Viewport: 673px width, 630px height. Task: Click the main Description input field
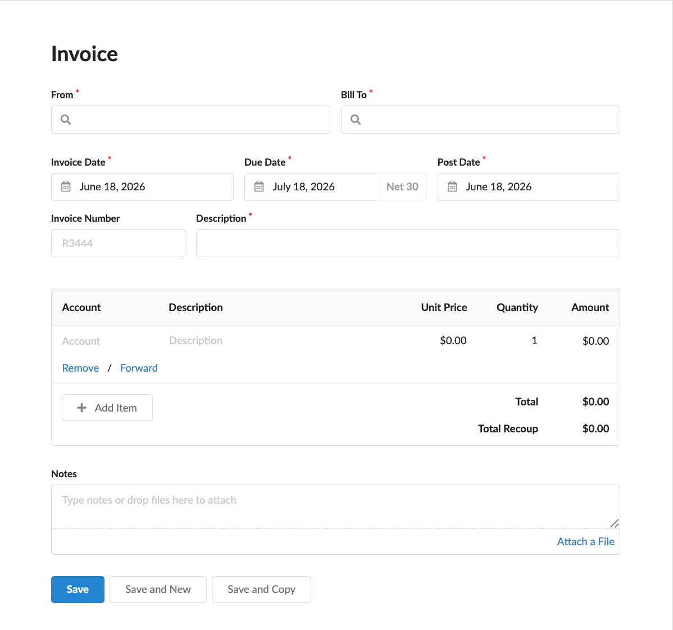click(x=408, y=243)
